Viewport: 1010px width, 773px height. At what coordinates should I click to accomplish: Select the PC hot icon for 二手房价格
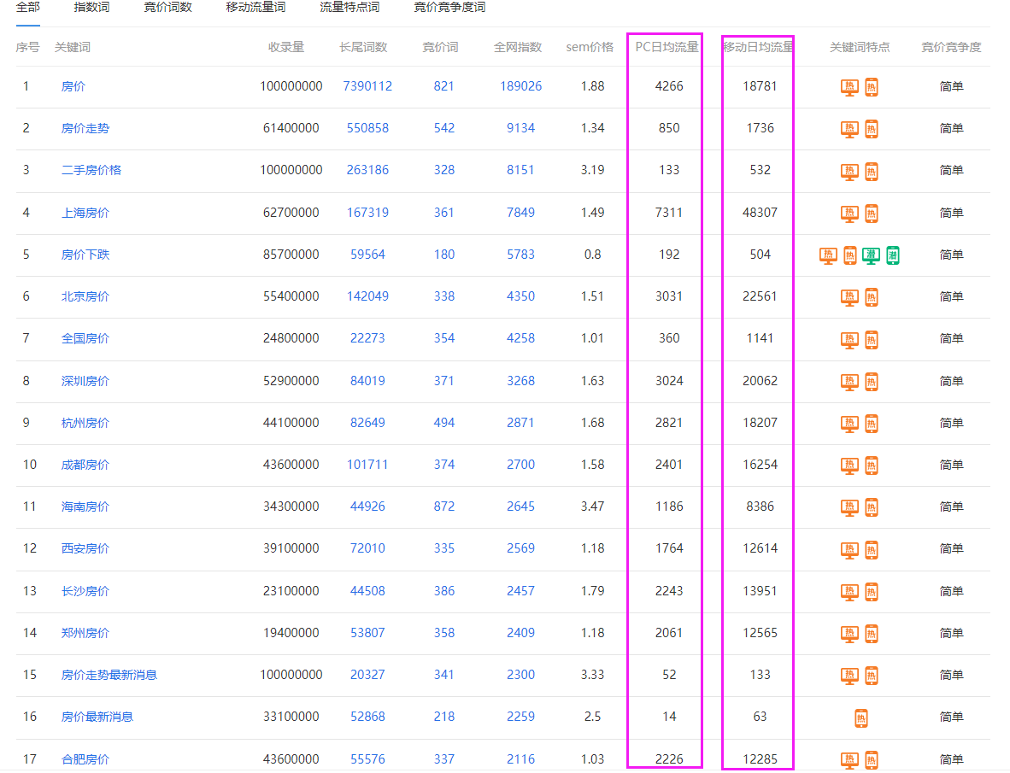pyautogui.click(x=849, y=171)
